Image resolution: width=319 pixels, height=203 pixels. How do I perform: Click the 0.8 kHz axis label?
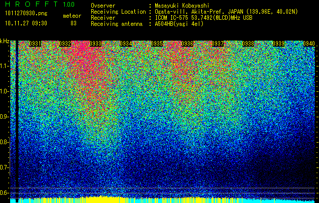pyautogui.click(x=4, y=142)
